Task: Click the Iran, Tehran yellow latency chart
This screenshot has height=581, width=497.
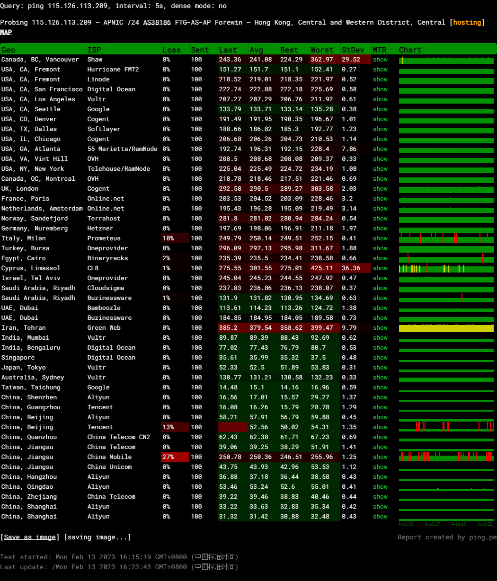Action: pyautogui.click(x=446, y=328)
